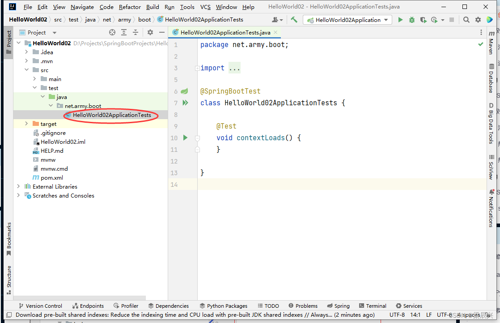Select HelloWorld02ApplicationTests.java editor tab

(225, 32)
